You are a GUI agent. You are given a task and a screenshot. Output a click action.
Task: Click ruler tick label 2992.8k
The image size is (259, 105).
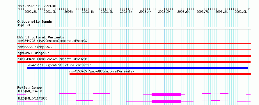coord(31,12)
